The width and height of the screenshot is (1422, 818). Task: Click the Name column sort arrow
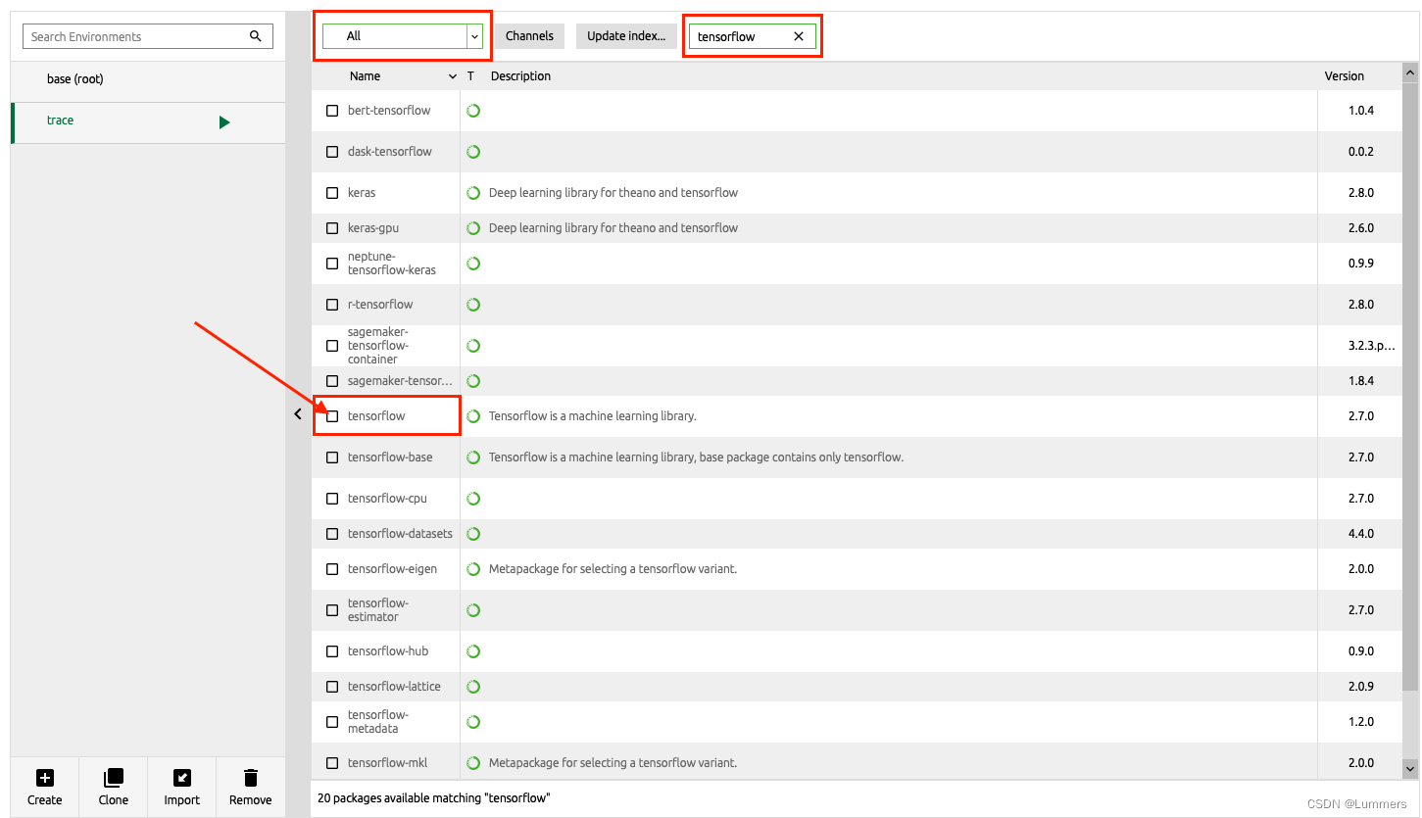pyautogui.click(x=452, y=76)
